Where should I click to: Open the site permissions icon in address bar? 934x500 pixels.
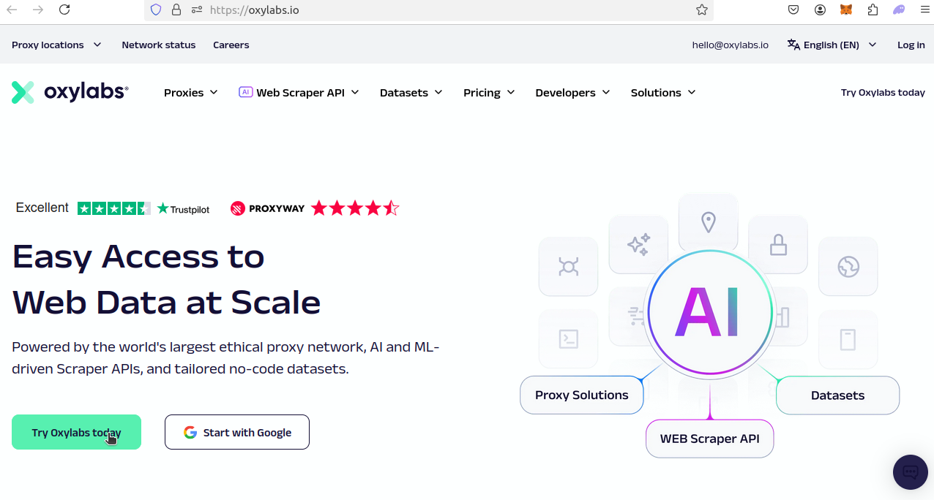tap(196, 10)
